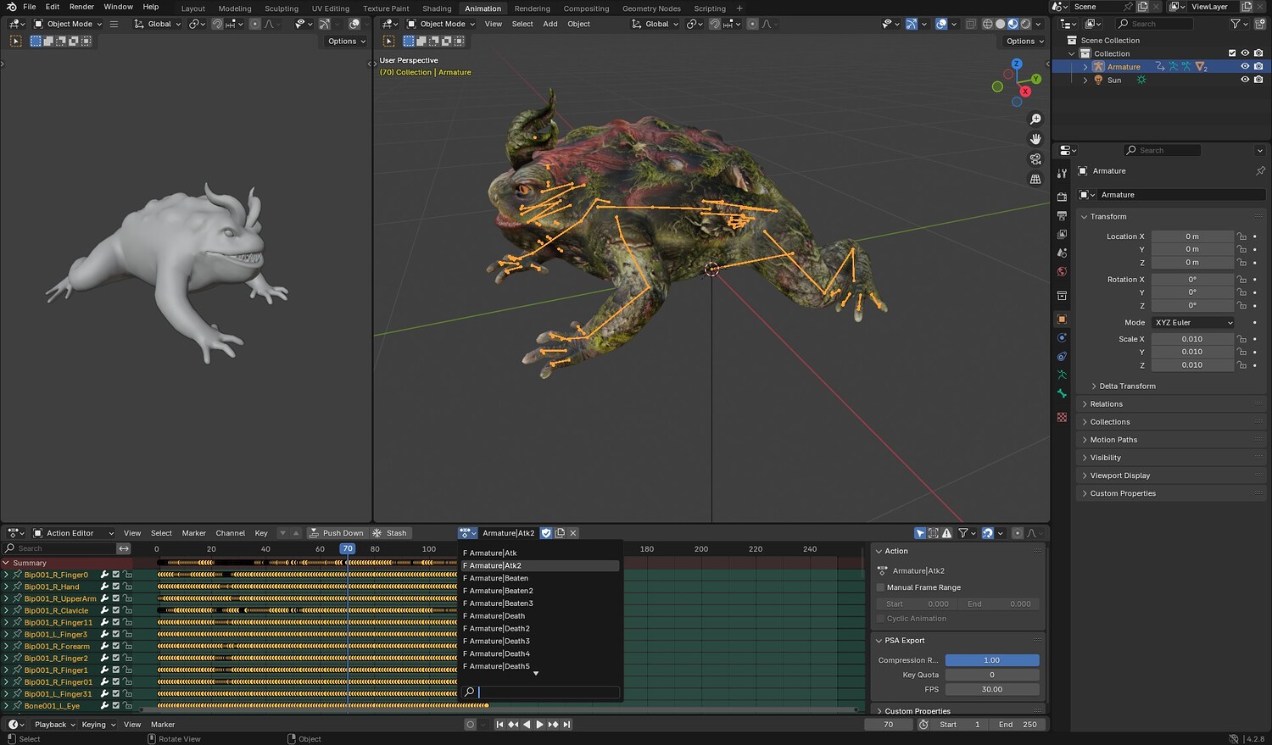The image size is (1272, 745).
Task: Open the XYZ Euler rotation mode dropdown
Action: [1192, 323]
